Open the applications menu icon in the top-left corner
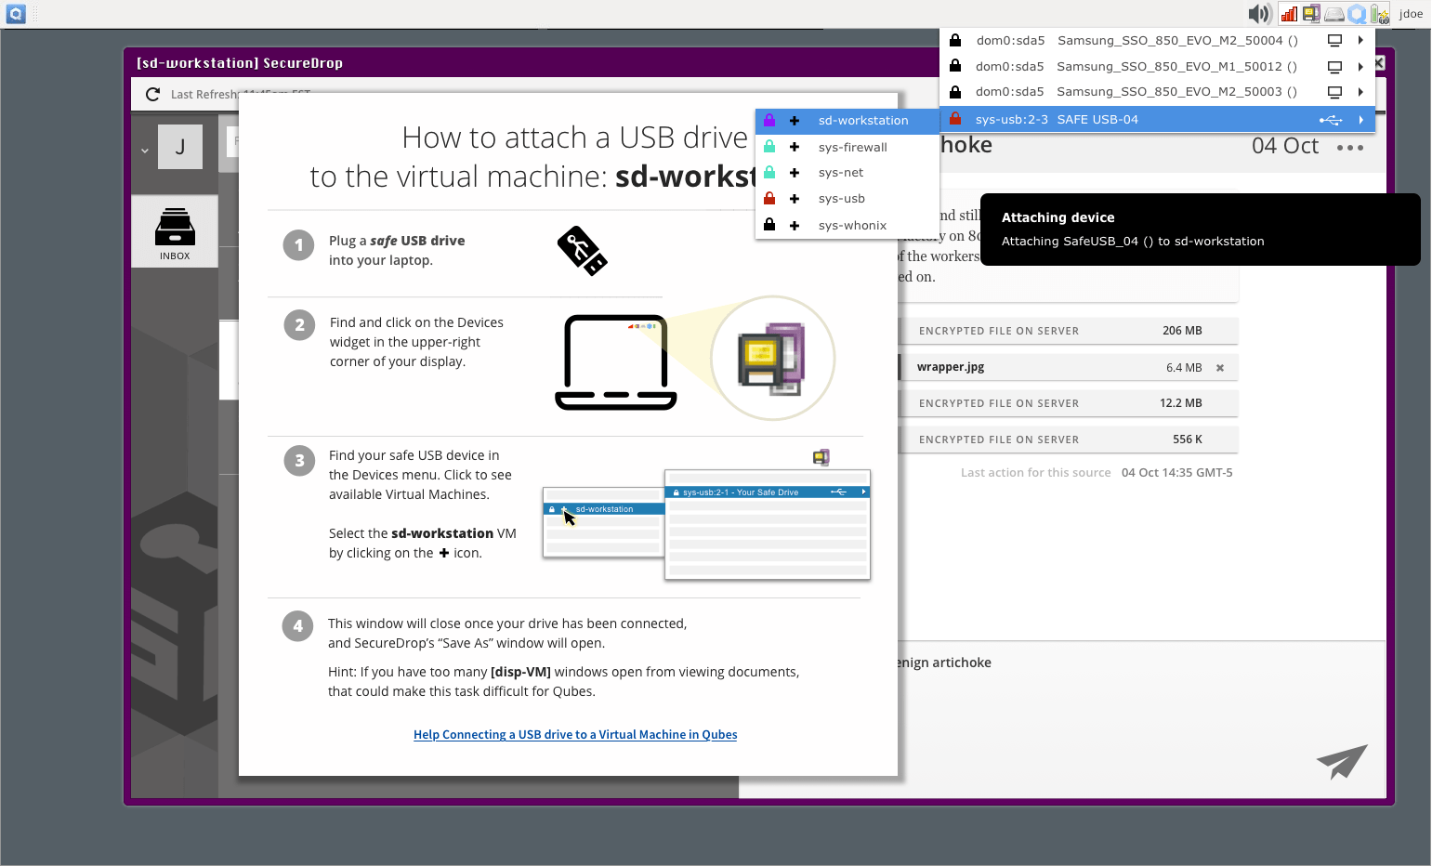The height and width of the screenshot is (866, 1432). tap(16, 14)
